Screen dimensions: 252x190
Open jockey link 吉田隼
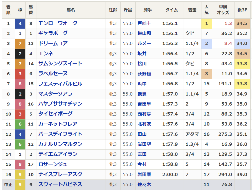pos(144,104)
